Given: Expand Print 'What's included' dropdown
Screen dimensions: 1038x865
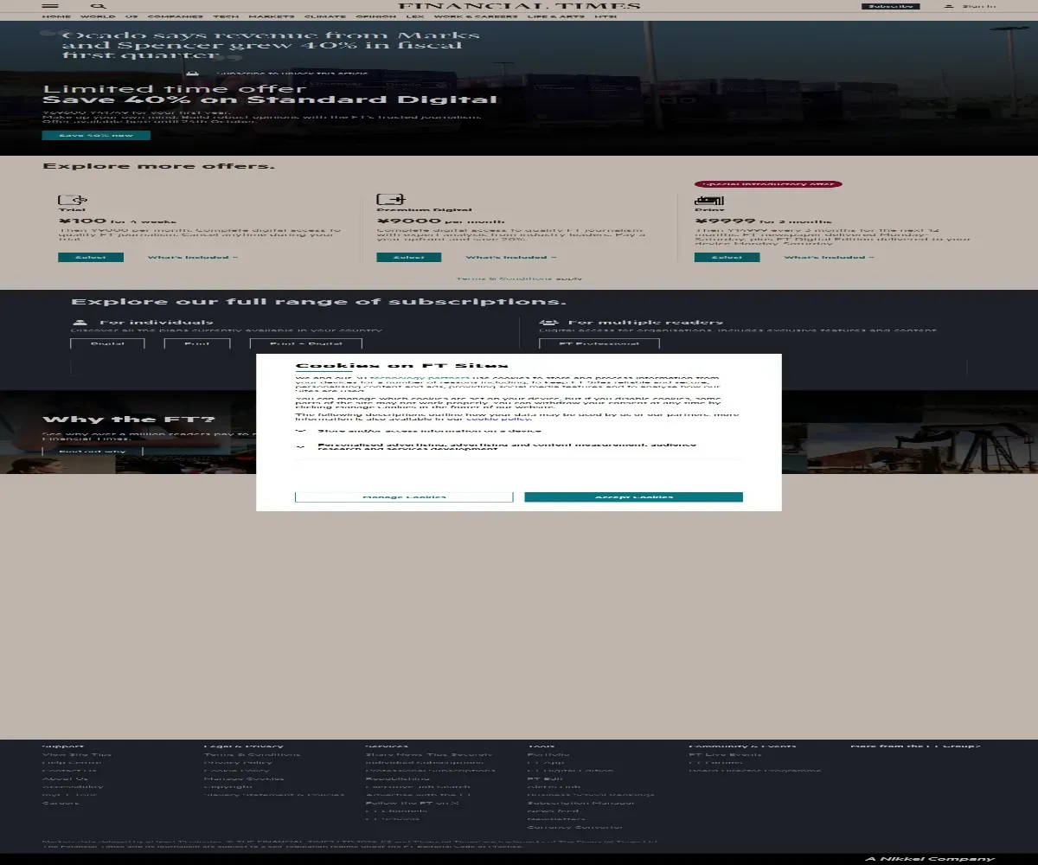Looking at the screenshot, I should pos(829,257).
